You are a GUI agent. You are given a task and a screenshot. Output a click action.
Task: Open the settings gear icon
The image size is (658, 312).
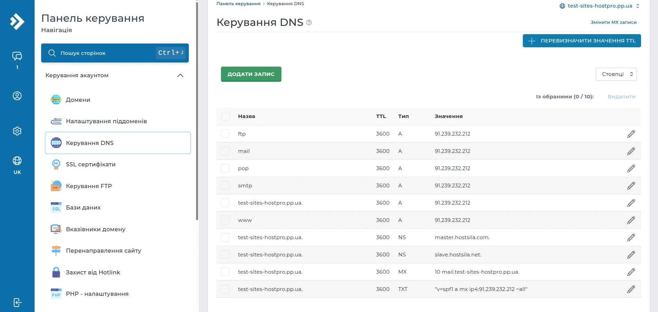(17, 131)
